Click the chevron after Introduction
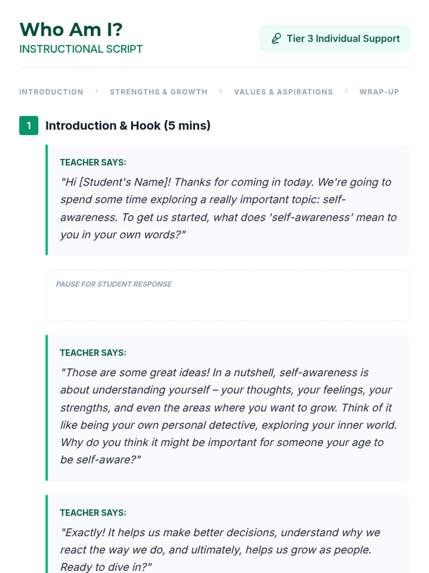Screen dimensions: 429x573 point(97,91)
